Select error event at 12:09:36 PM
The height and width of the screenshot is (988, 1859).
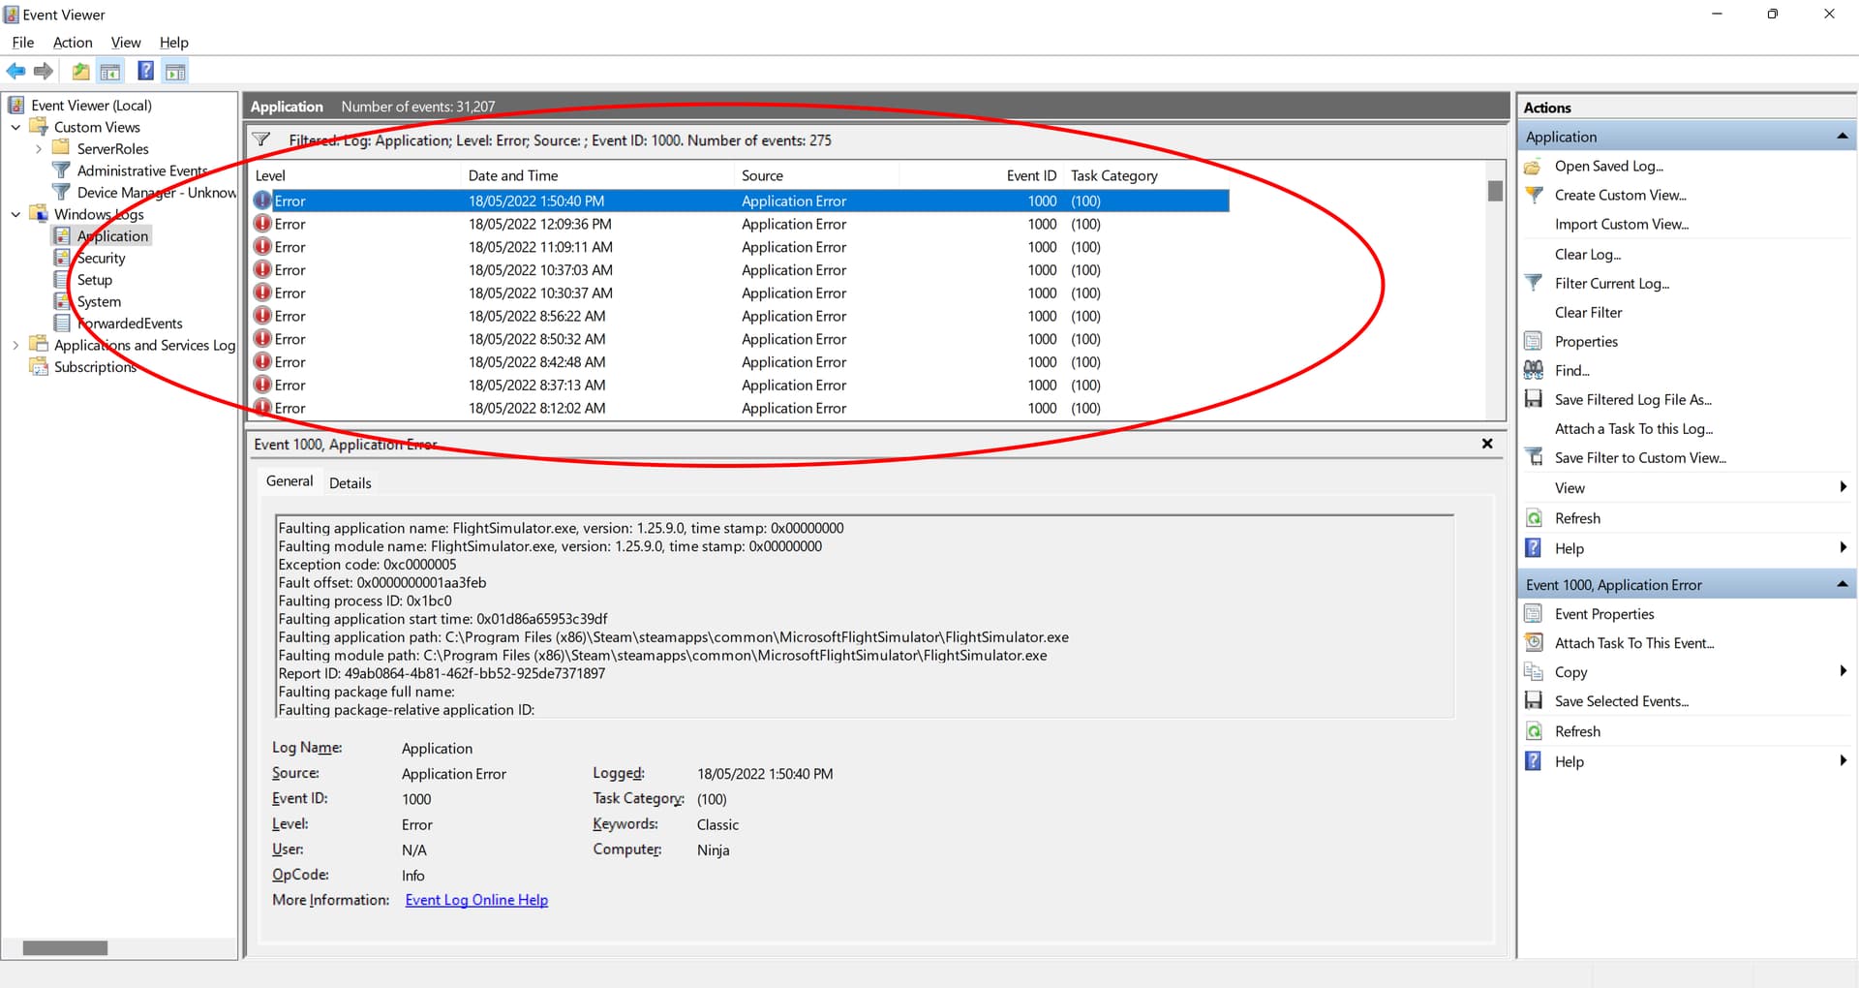pyautogui.click(x=741, y=225)
